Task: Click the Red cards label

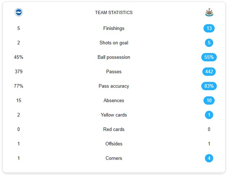Action: click(x=114, y=129)
